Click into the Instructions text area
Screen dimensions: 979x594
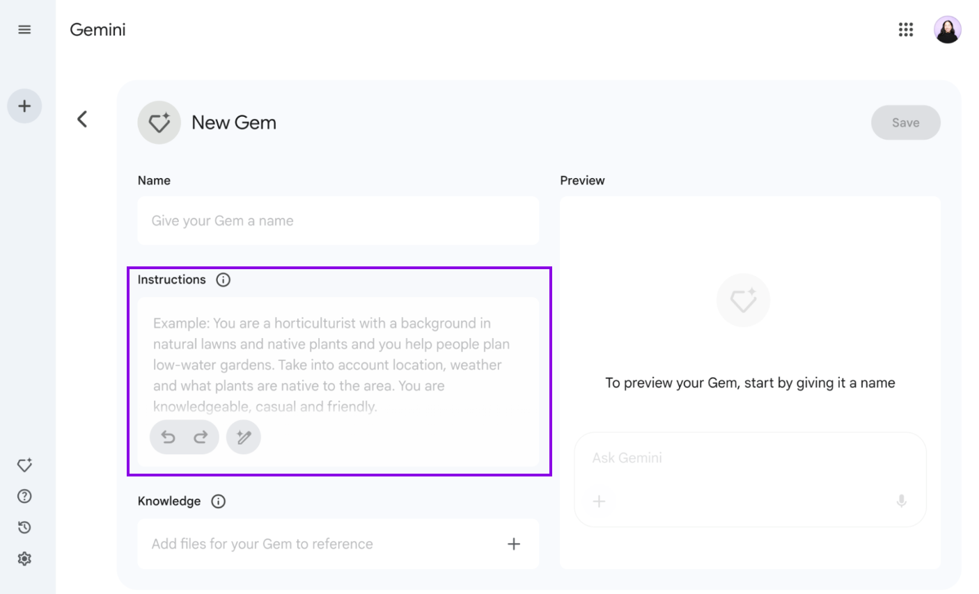tap(338, 381)
